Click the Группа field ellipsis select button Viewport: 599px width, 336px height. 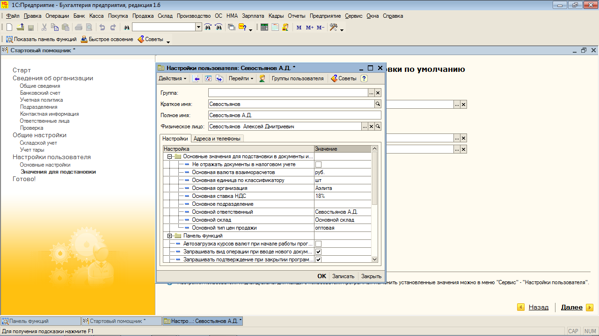(371, 93)
